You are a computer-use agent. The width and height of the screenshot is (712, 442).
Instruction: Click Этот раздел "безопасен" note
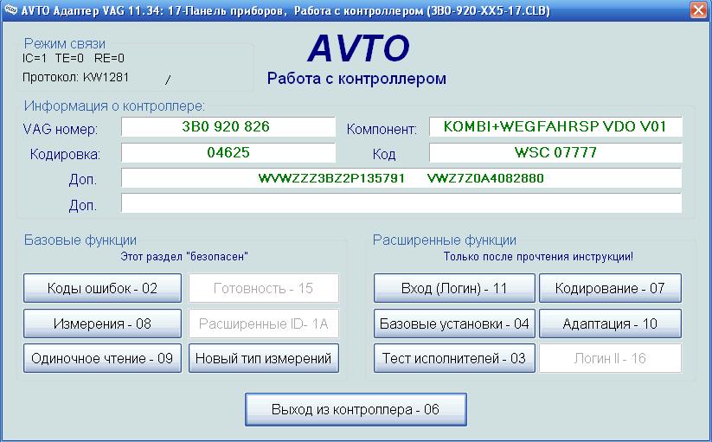(184, 256)
